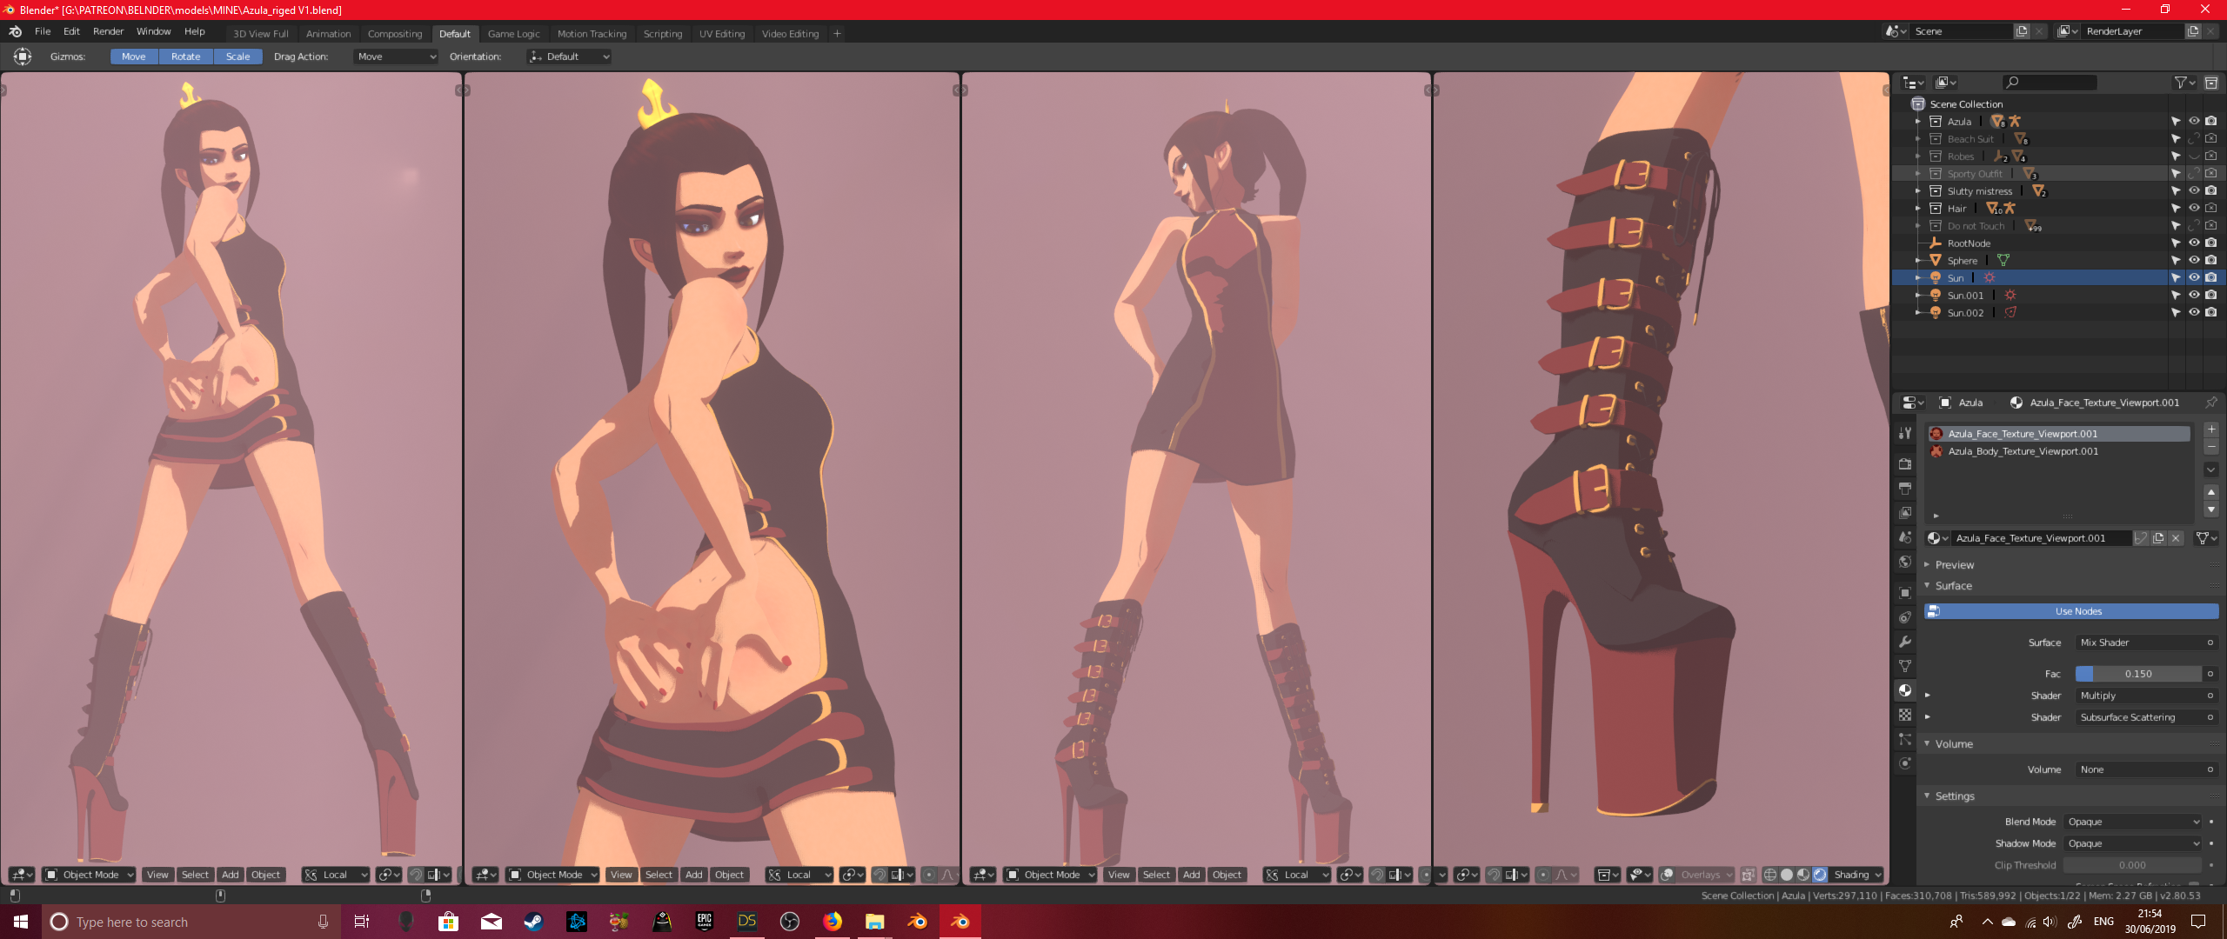Create a new collection in the outliner
2227x939 pixels.
point(2210,83)
